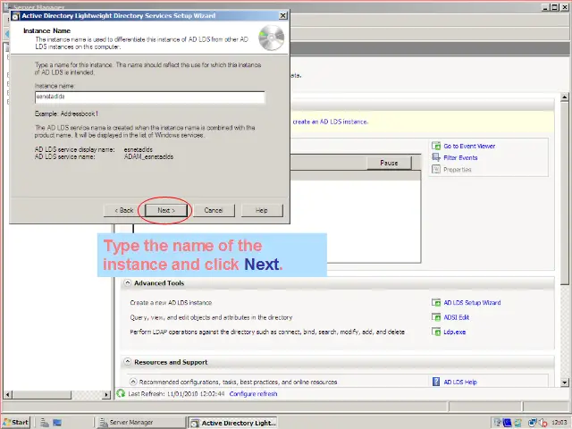This screenshot has width=572, height=429.
Task: Click quick launch Show Desktop icon
Action: coord(57,423)
